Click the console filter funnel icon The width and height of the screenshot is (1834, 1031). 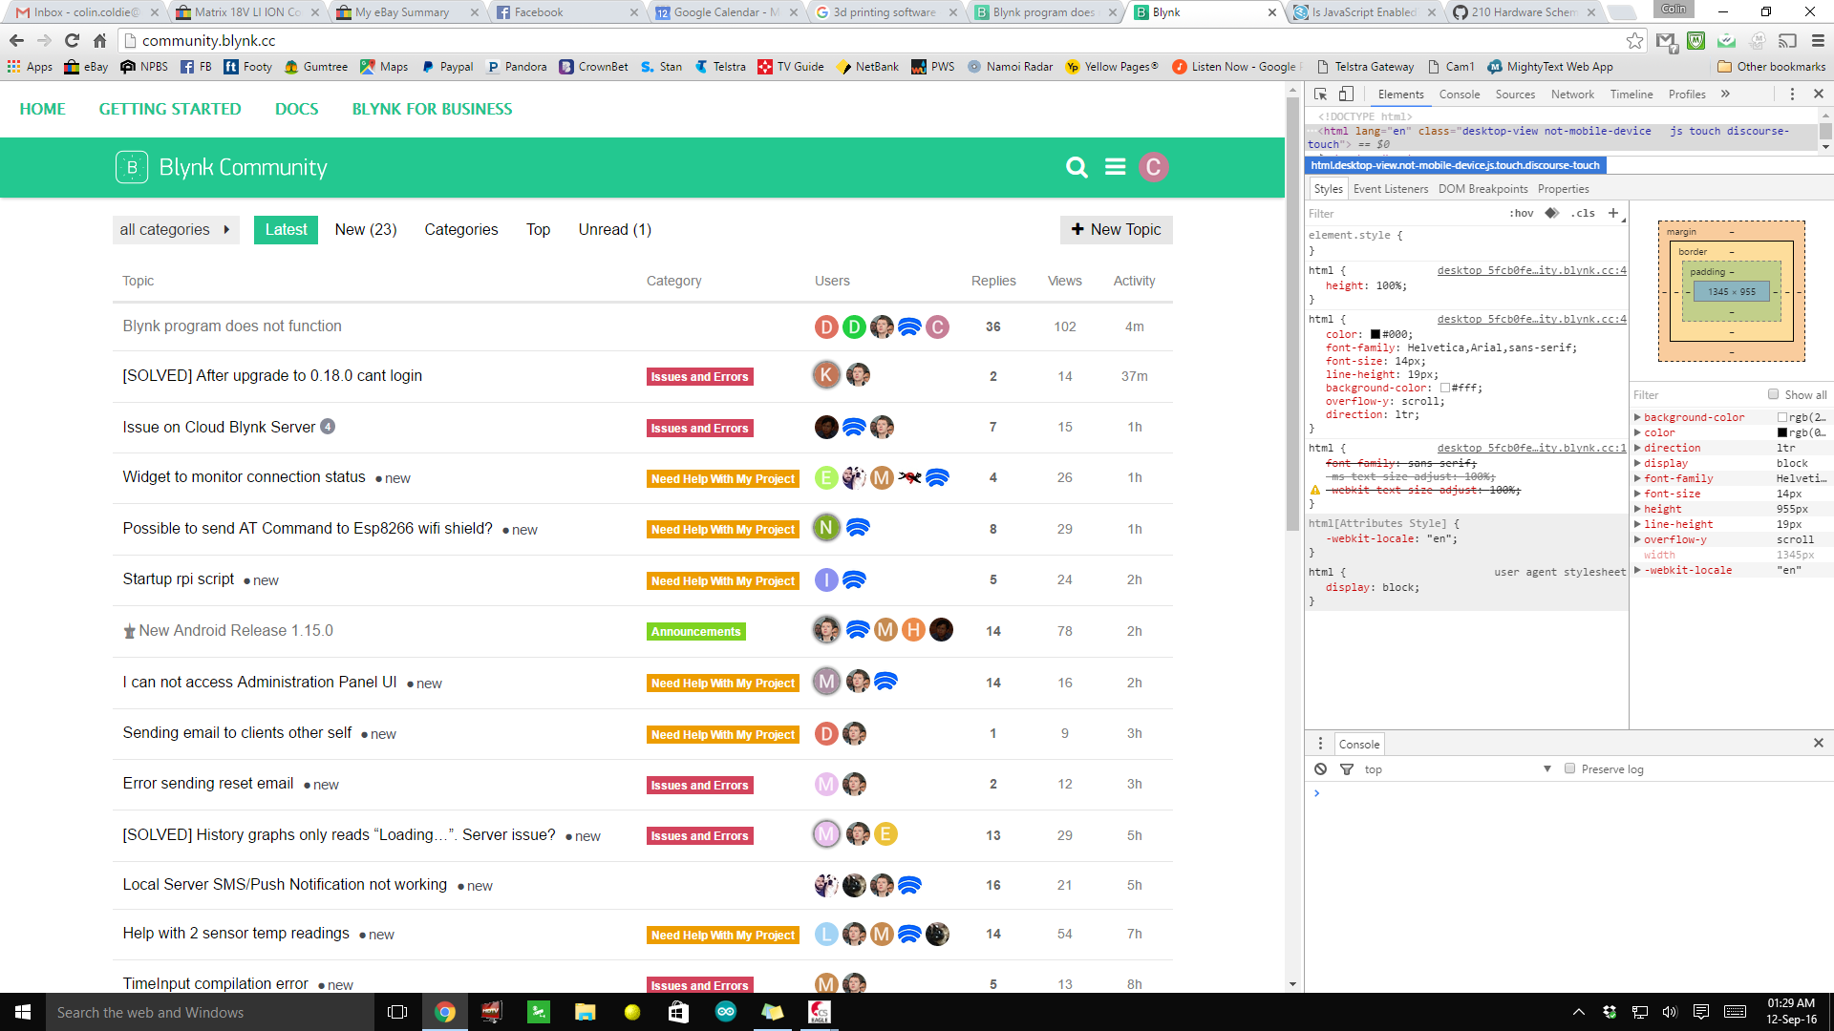pos(1347,769)
